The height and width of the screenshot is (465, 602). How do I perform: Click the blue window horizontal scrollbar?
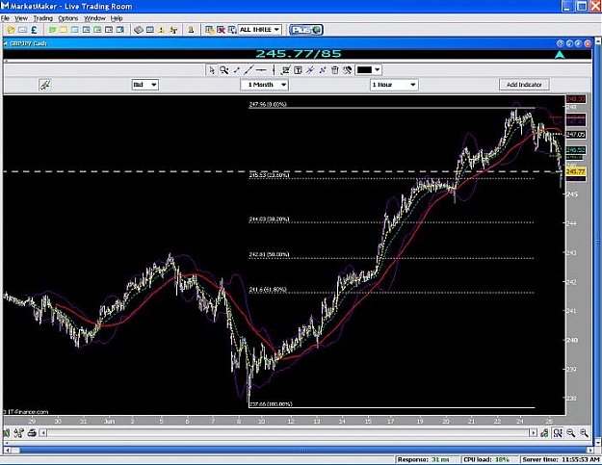click(x=302, y=450)
